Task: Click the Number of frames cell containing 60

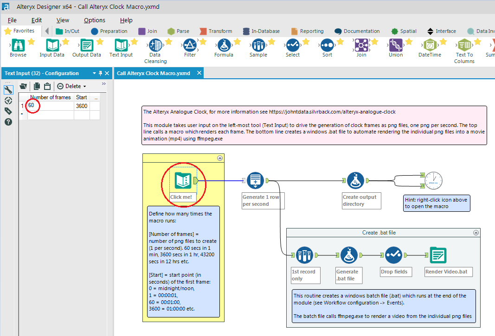Action: pos(51,106)
